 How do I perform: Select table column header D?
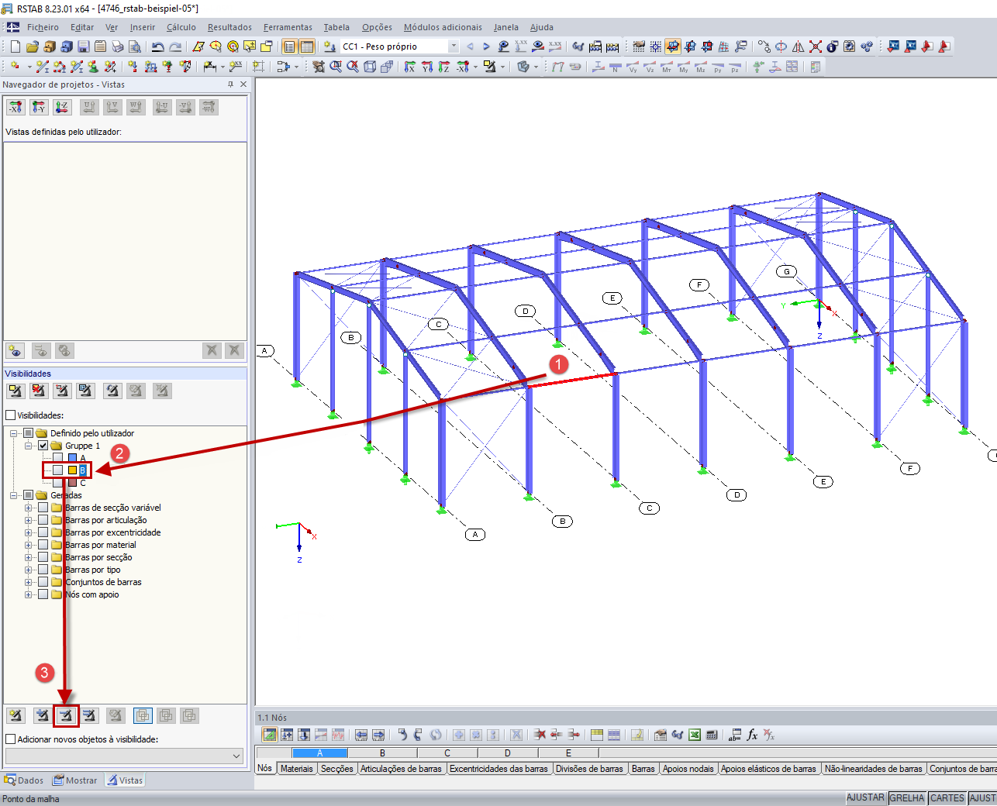508,753
